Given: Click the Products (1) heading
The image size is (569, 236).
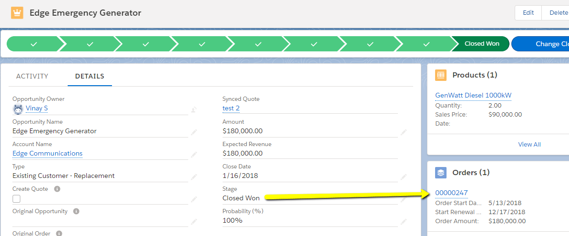Looking at the screenshot, I should (x=475, y=75).
